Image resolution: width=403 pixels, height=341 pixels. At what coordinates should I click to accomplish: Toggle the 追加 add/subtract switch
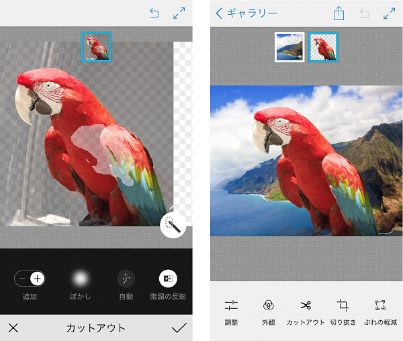(x=30, y=279)
